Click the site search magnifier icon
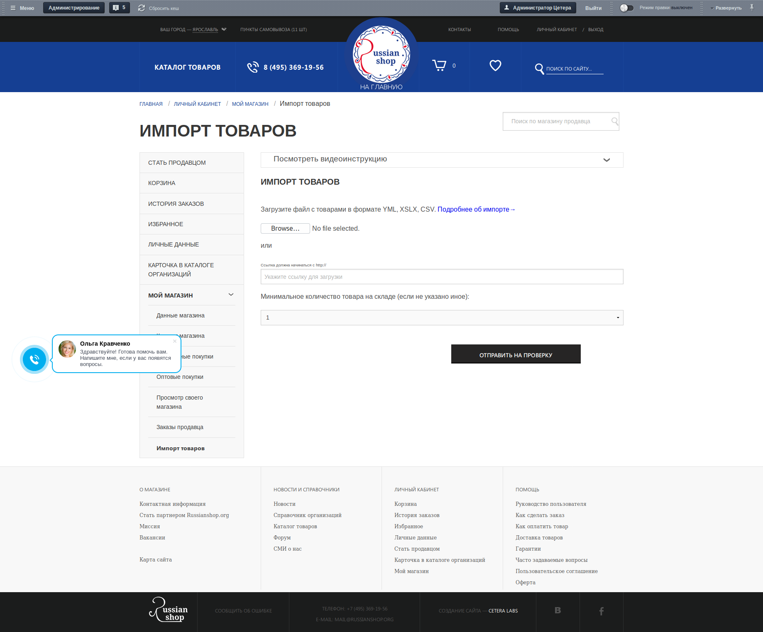 (x=539, y=69)
